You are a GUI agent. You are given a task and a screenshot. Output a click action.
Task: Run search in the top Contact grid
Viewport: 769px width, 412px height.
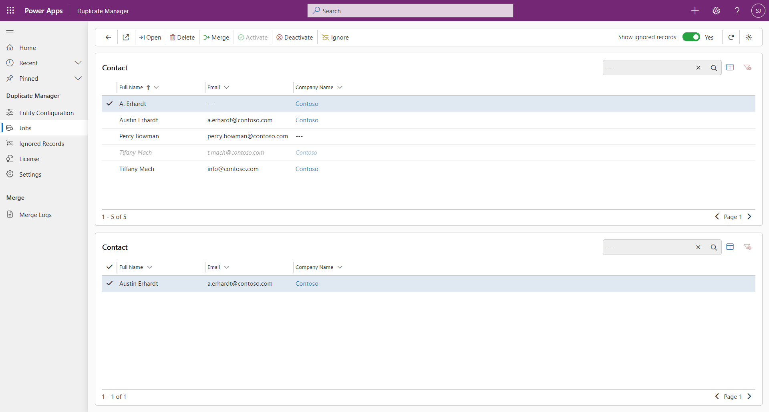(714, 68)
